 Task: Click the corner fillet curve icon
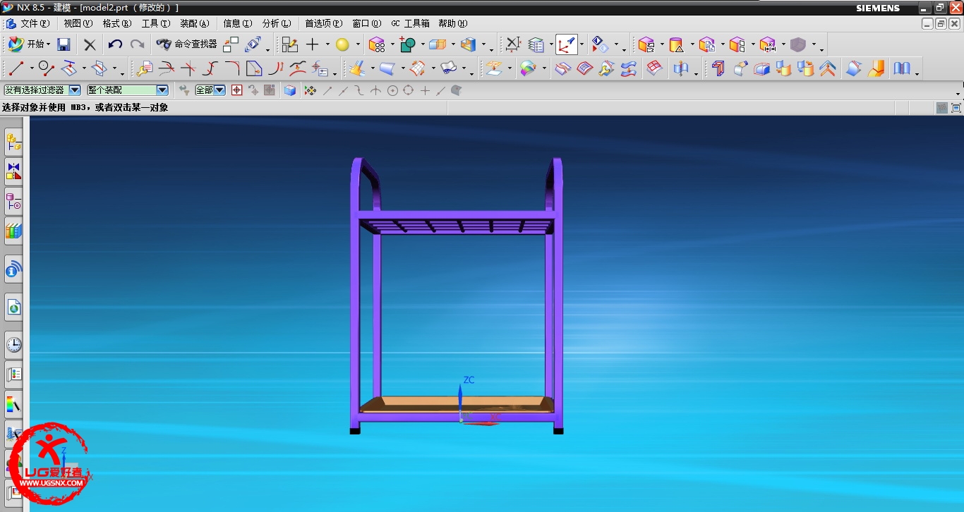pos(232,68)
